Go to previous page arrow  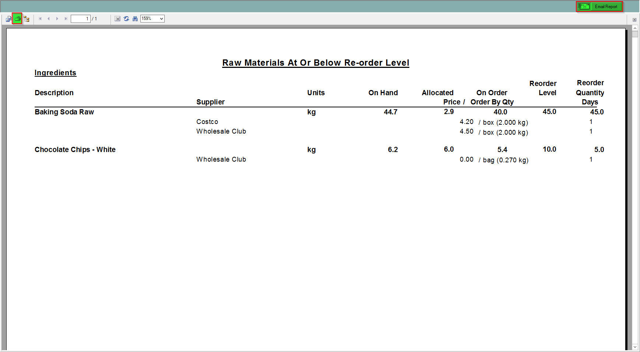tap(49, 19)
